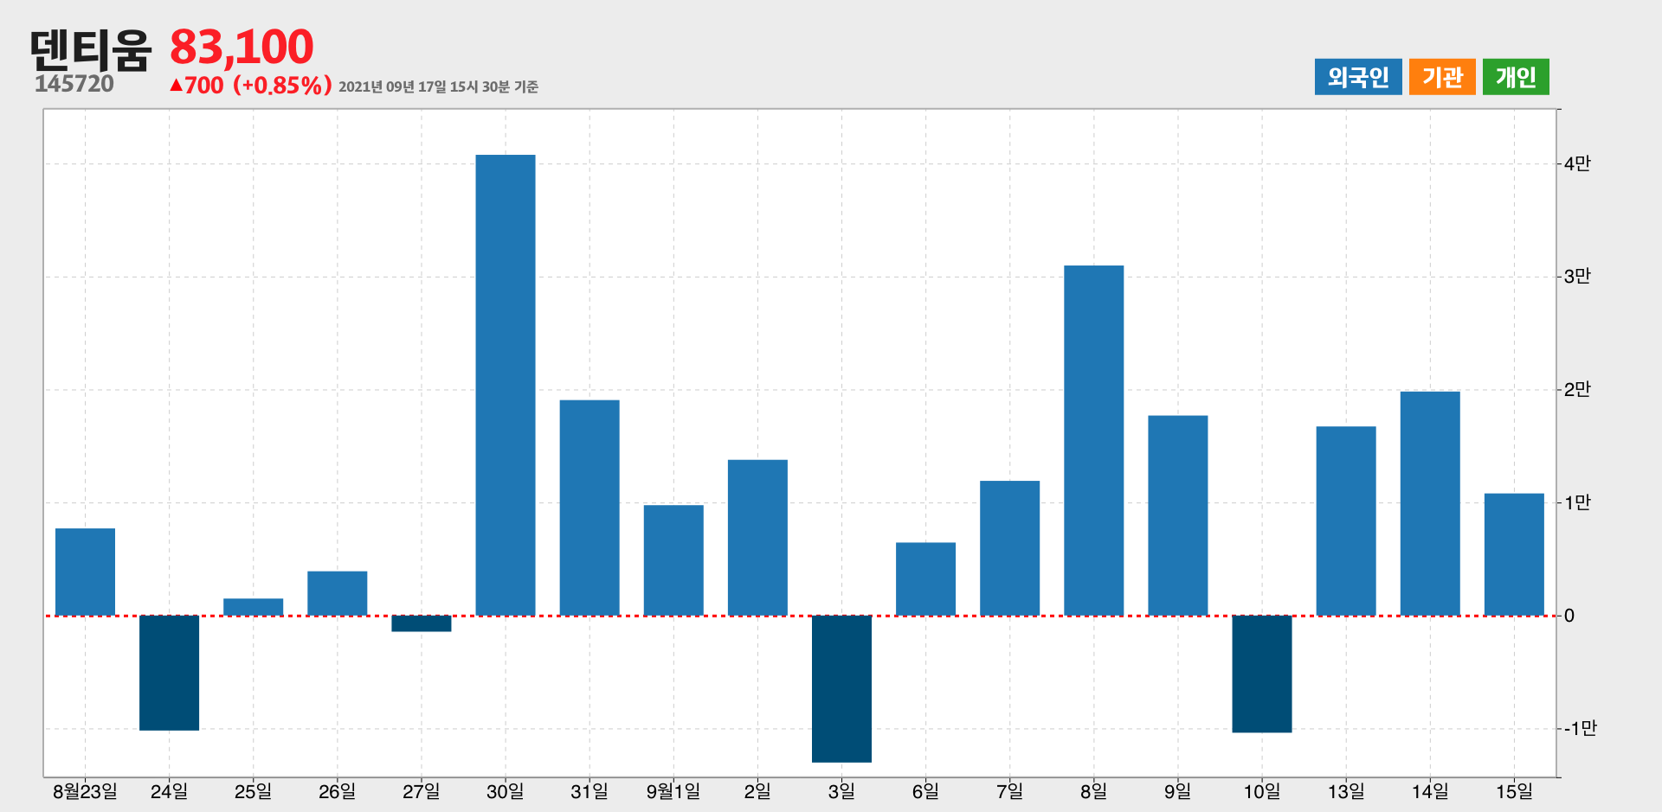Screen dimensions: 1662x812
Task: Click the 2일 x-axis label
Action: click(757, 791)
